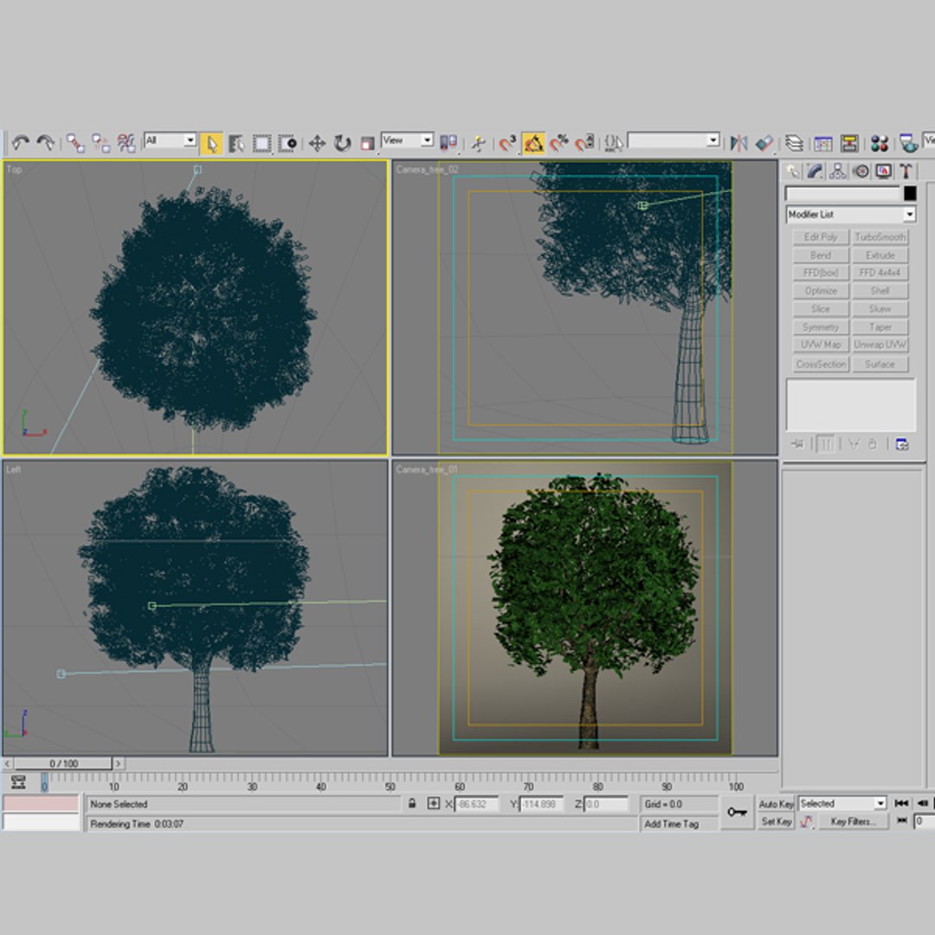Switch to the Display command panel tab
Image resolution: width=935 pixels, height=935 pixels.
pyautogui.click(x=883, y=171)
